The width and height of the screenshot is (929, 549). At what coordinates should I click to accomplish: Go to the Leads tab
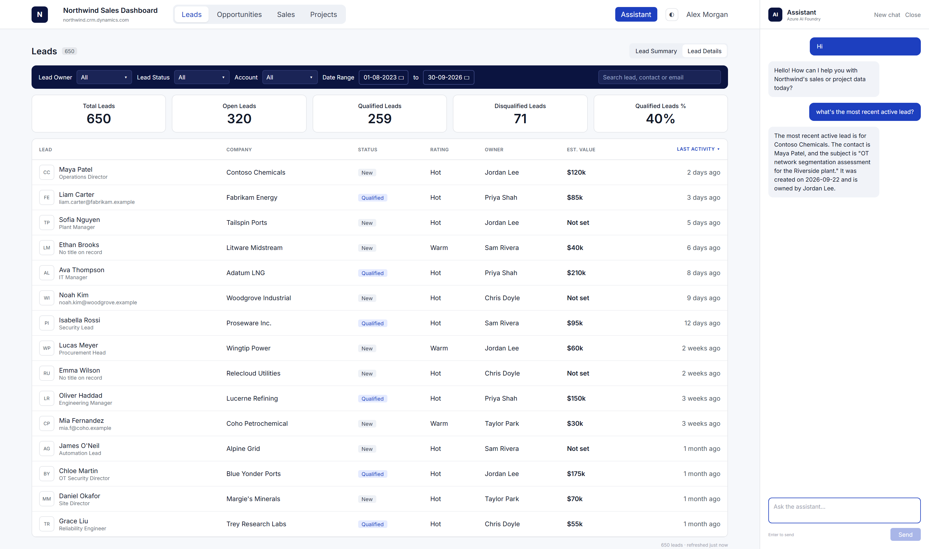[x=191, y=14]
